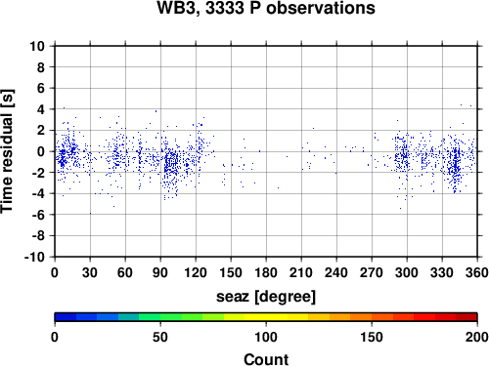The image size is (489, 366).
Task: Click the y-axis tick label 0
Action: [41, 151]
